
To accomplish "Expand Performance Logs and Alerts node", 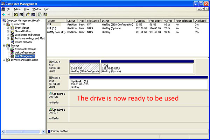I will point(8,38).
